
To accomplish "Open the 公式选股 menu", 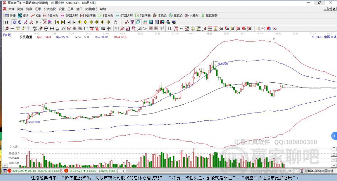I will (x=50, y=9).
